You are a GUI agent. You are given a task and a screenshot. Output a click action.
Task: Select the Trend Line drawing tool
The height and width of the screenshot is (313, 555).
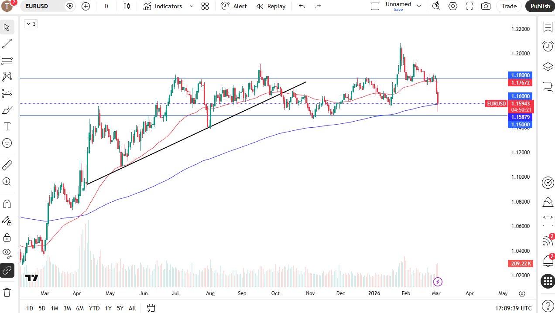[7, 43]
